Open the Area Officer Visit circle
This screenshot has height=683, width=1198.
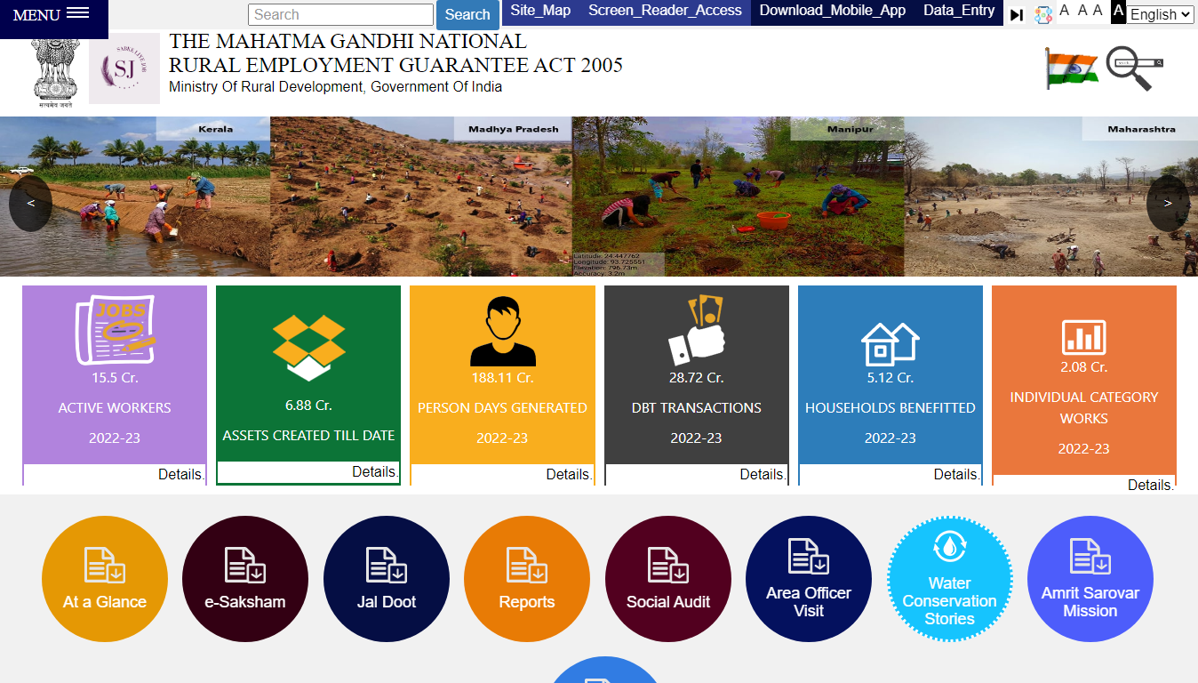click(x=809, y=579)
